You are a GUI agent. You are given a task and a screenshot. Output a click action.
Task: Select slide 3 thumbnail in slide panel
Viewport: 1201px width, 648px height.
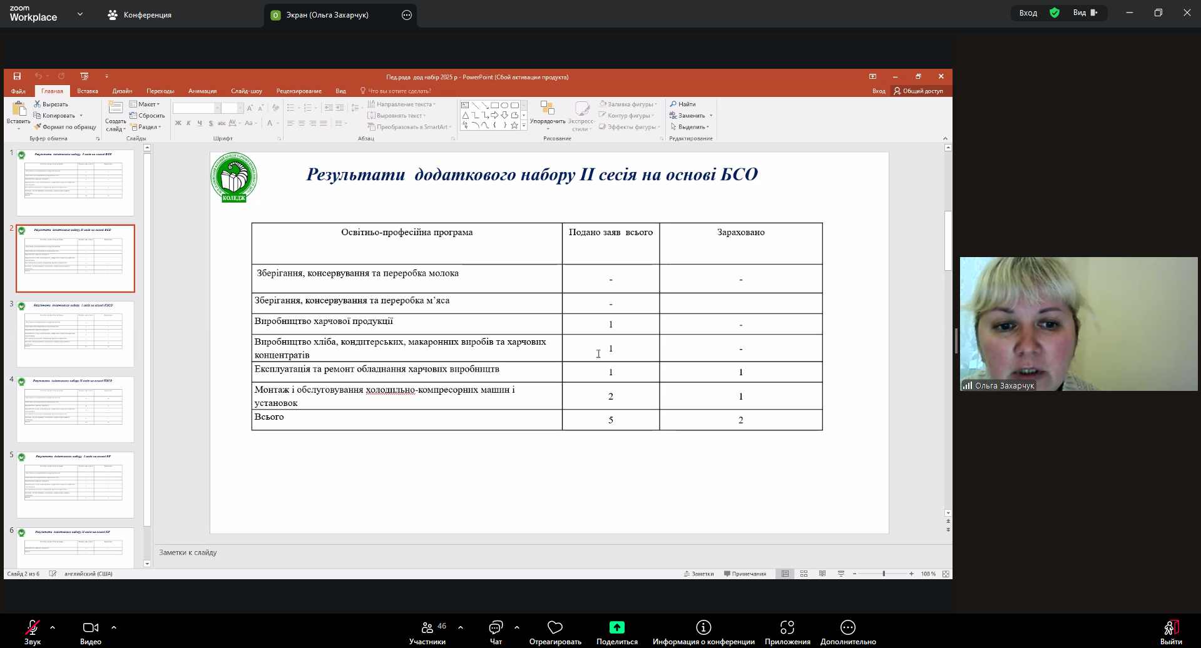click(x=75, y=334)
